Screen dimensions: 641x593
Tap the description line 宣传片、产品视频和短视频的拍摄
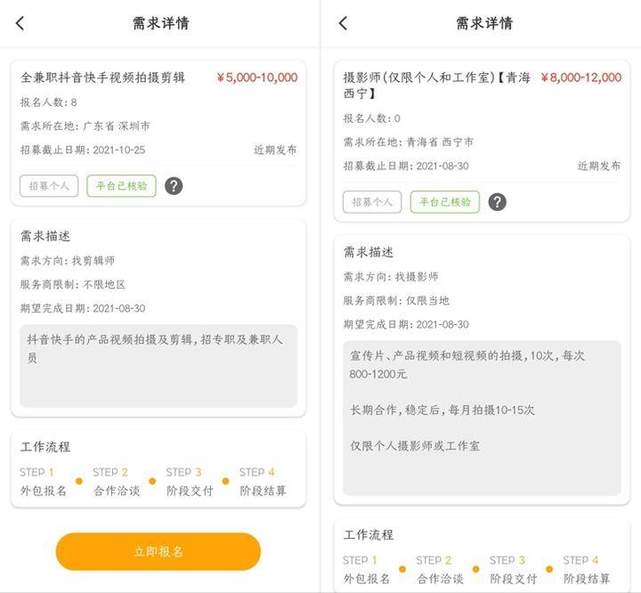pos(467,365)
